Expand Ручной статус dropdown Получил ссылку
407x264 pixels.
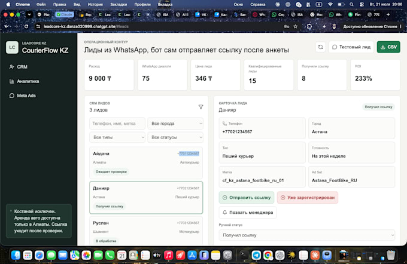pyautogui.click(x=307, y=235)
